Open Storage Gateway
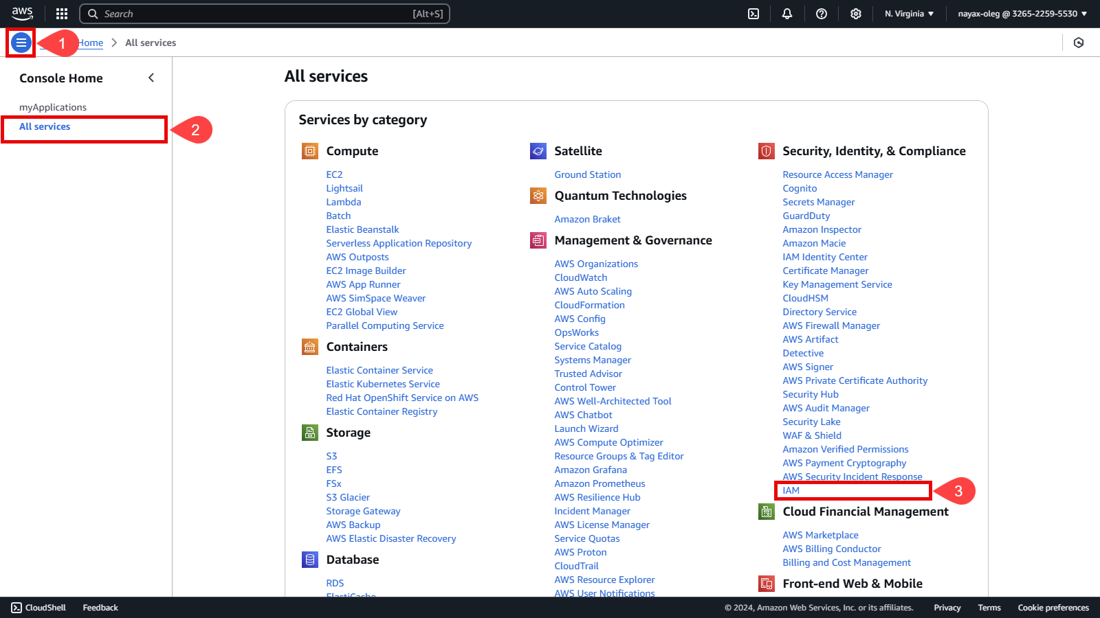 [x=363, y=511]
